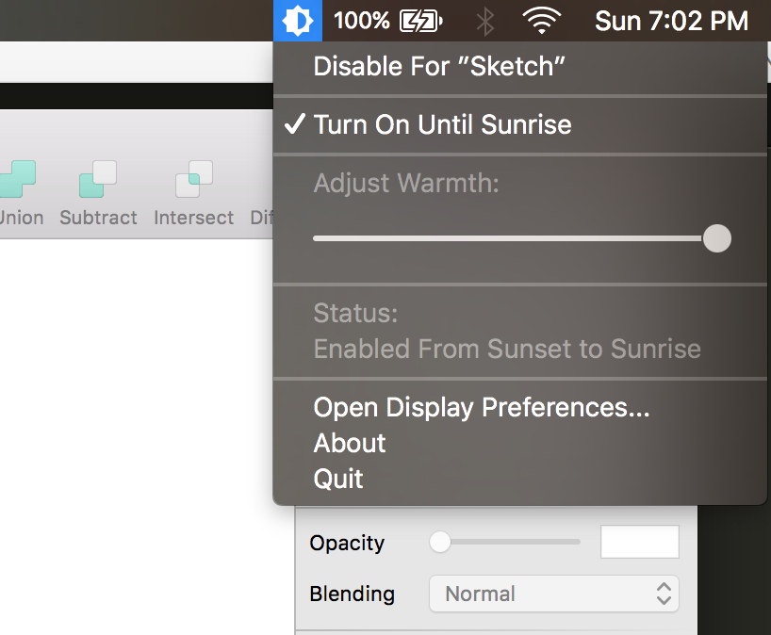Open the Bluetooth menu bar icon
771x635 pixels.
pyautogui.click(x=485, y=22)
